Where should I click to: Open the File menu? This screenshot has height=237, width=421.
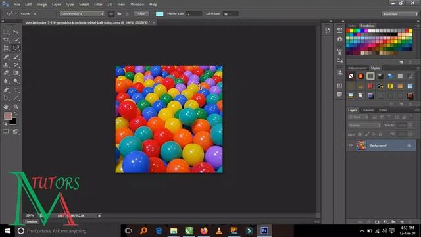click(17, 5)
